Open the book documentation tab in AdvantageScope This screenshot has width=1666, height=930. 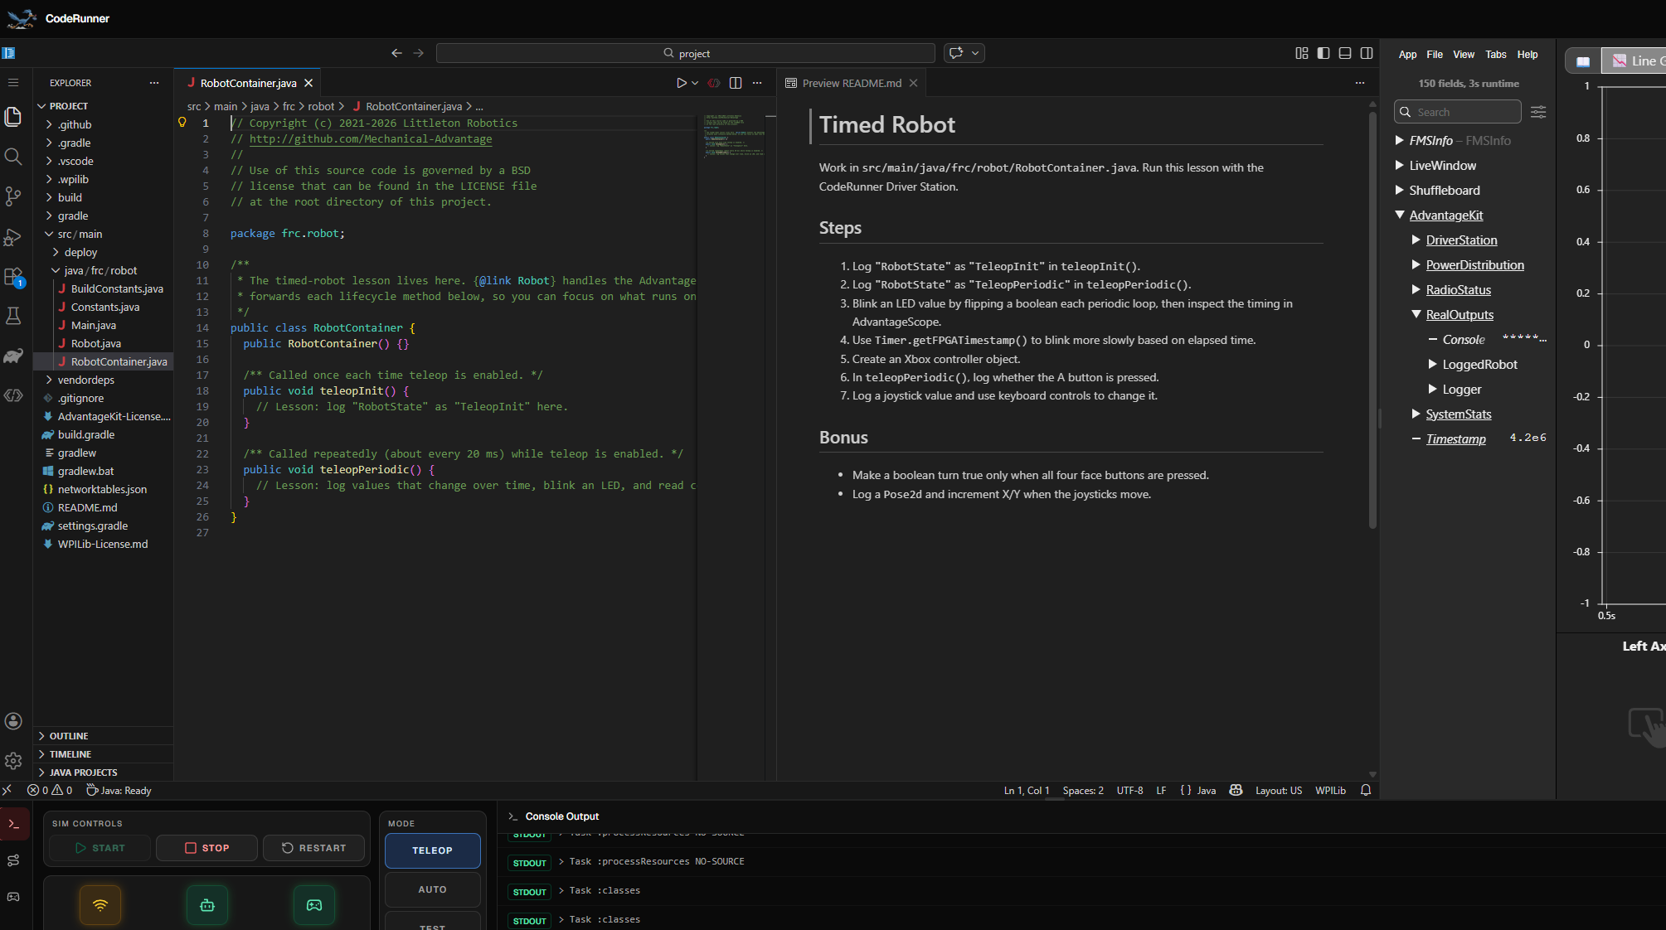tap(1583, 61)
